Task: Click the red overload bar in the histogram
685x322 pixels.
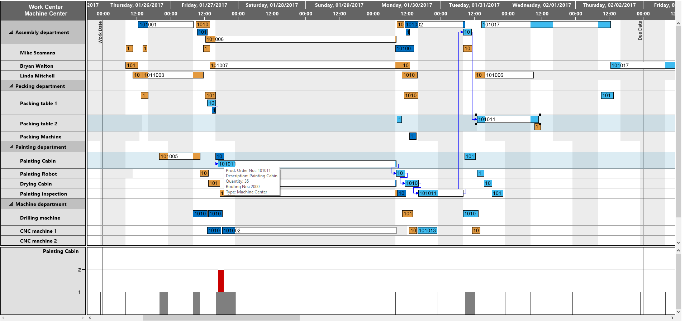Action: [221, 280]
